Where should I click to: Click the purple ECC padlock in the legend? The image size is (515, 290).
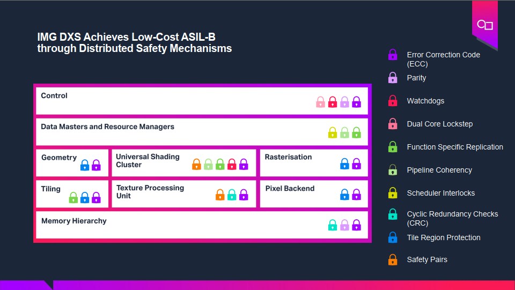pyautogui.click(x=393, y=55)
